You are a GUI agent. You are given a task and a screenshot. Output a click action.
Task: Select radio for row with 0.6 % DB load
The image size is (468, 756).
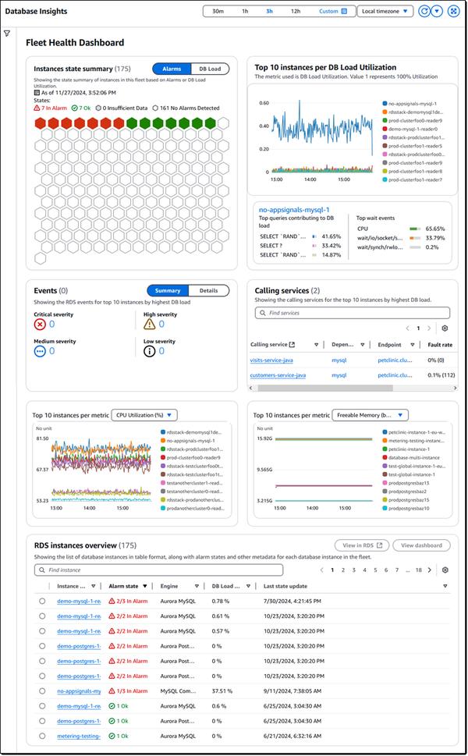click(x=42, y=706)
